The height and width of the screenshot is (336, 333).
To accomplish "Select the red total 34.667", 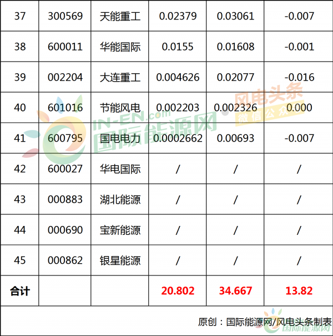I will (x=235, y=291).
